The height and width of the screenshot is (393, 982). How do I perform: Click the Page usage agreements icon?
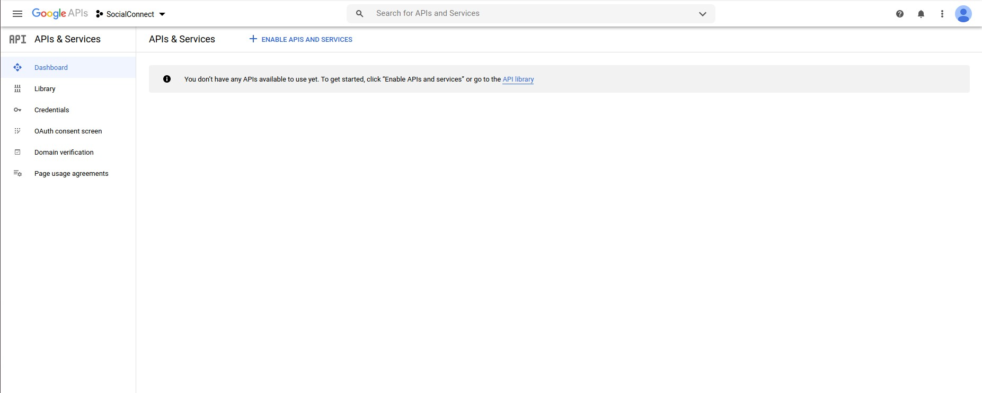(x=17, y=174)
